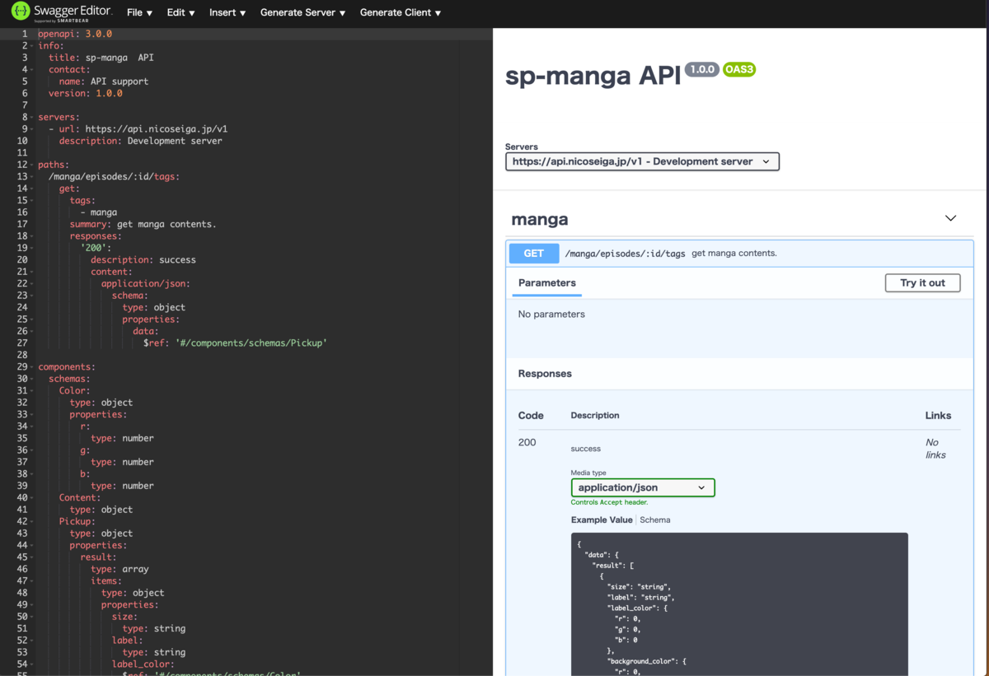Click the 'description: Development server' code line
The width and height of the screenshot is (989, 676).
(141, 141)
